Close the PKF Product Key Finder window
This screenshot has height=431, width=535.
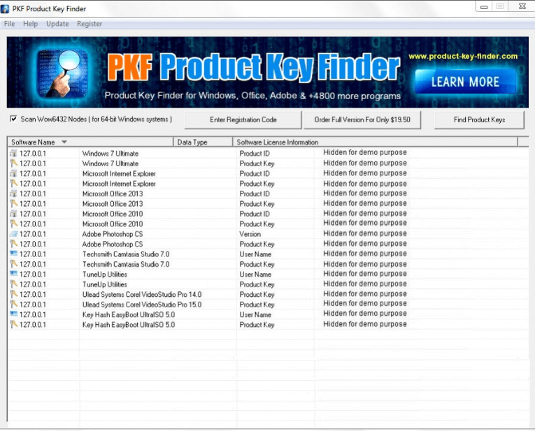coord(522,6)
